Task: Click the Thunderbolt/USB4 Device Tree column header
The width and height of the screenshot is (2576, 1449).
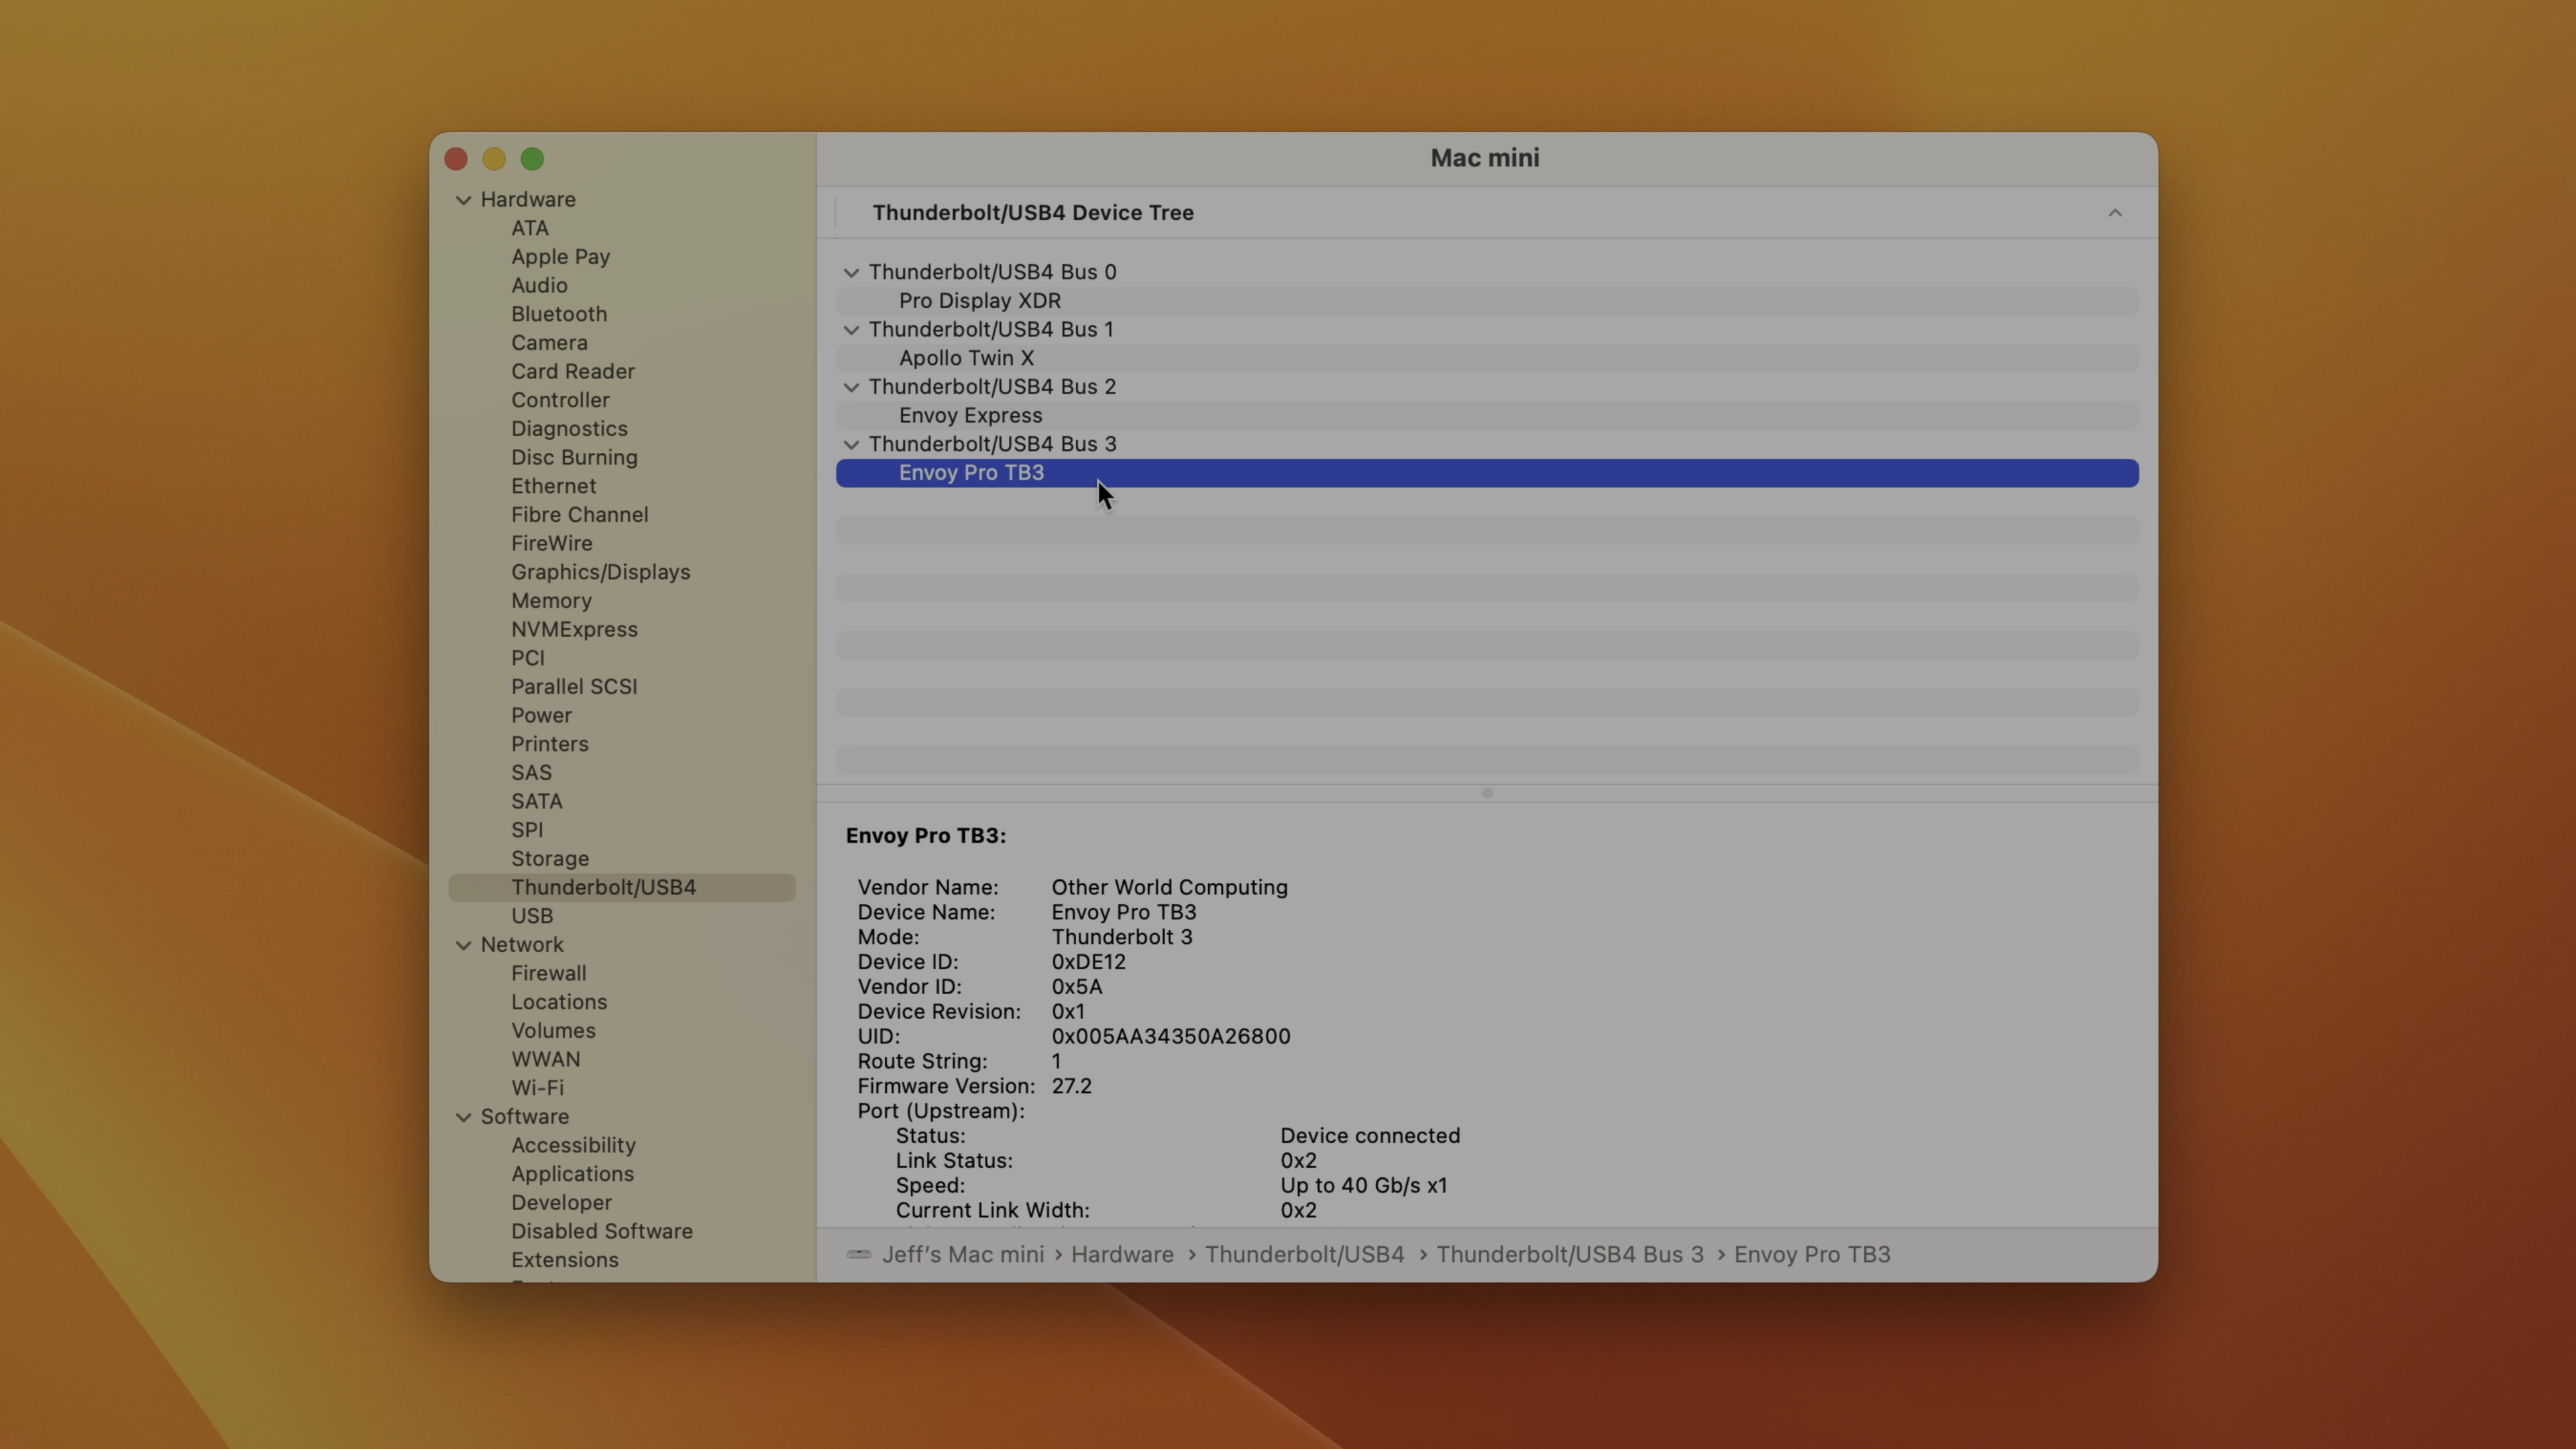Action: [x=1032, y=213]
